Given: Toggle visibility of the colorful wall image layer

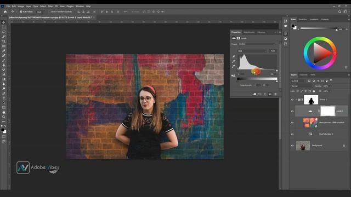Looking at the screenshot, I should [292, 123].
